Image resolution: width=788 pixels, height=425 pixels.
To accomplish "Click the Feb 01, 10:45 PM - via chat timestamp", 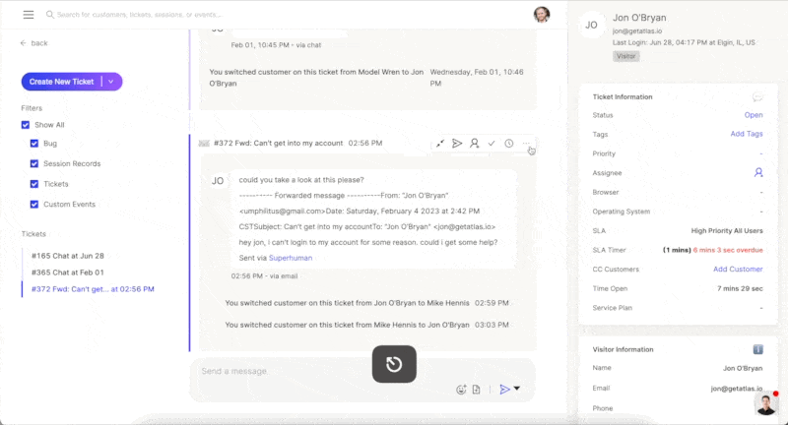I will pos(276,45).
